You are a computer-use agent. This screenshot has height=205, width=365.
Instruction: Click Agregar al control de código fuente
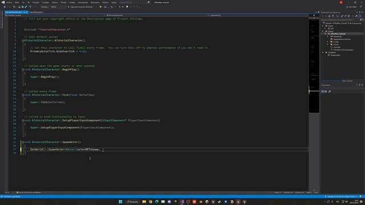(x=341, y=196)
